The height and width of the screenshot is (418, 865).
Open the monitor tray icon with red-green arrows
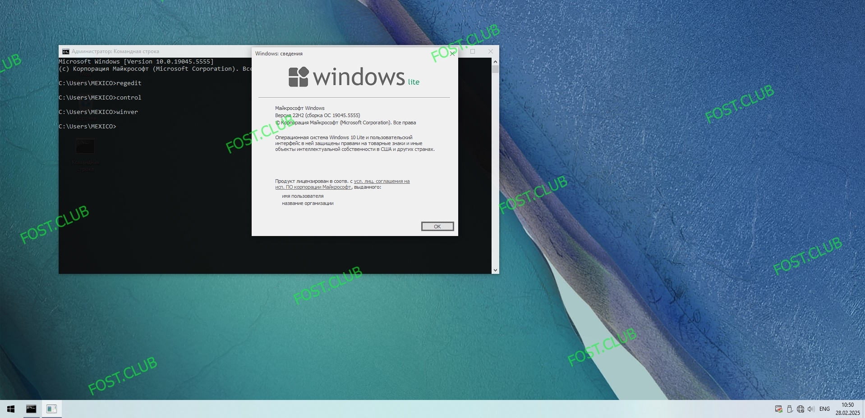click(778, 409)
